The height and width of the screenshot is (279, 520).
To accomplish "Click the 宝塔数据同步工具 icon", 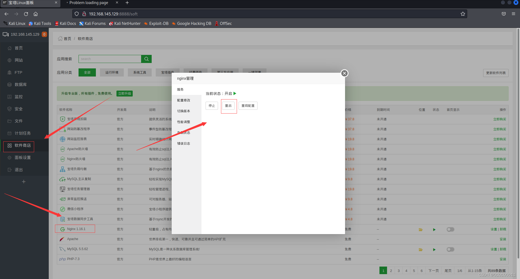I will (63, 219).
